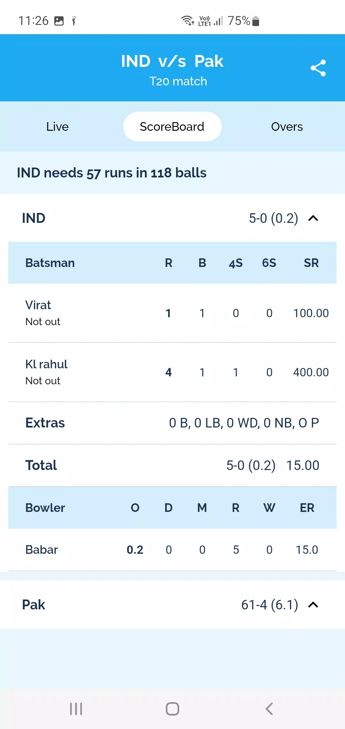Collapse the IND innings section
This screenshot has width=345, height=729.
pyautogui.click(x=313, y=218)
